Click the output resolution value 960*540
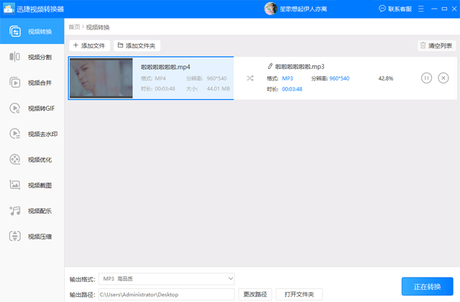 click(x=339, y=78)
